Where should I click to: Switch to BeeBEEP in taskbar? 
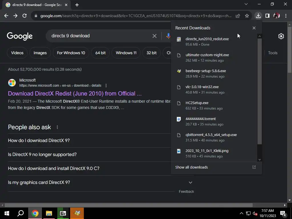(x=77, y=213)
